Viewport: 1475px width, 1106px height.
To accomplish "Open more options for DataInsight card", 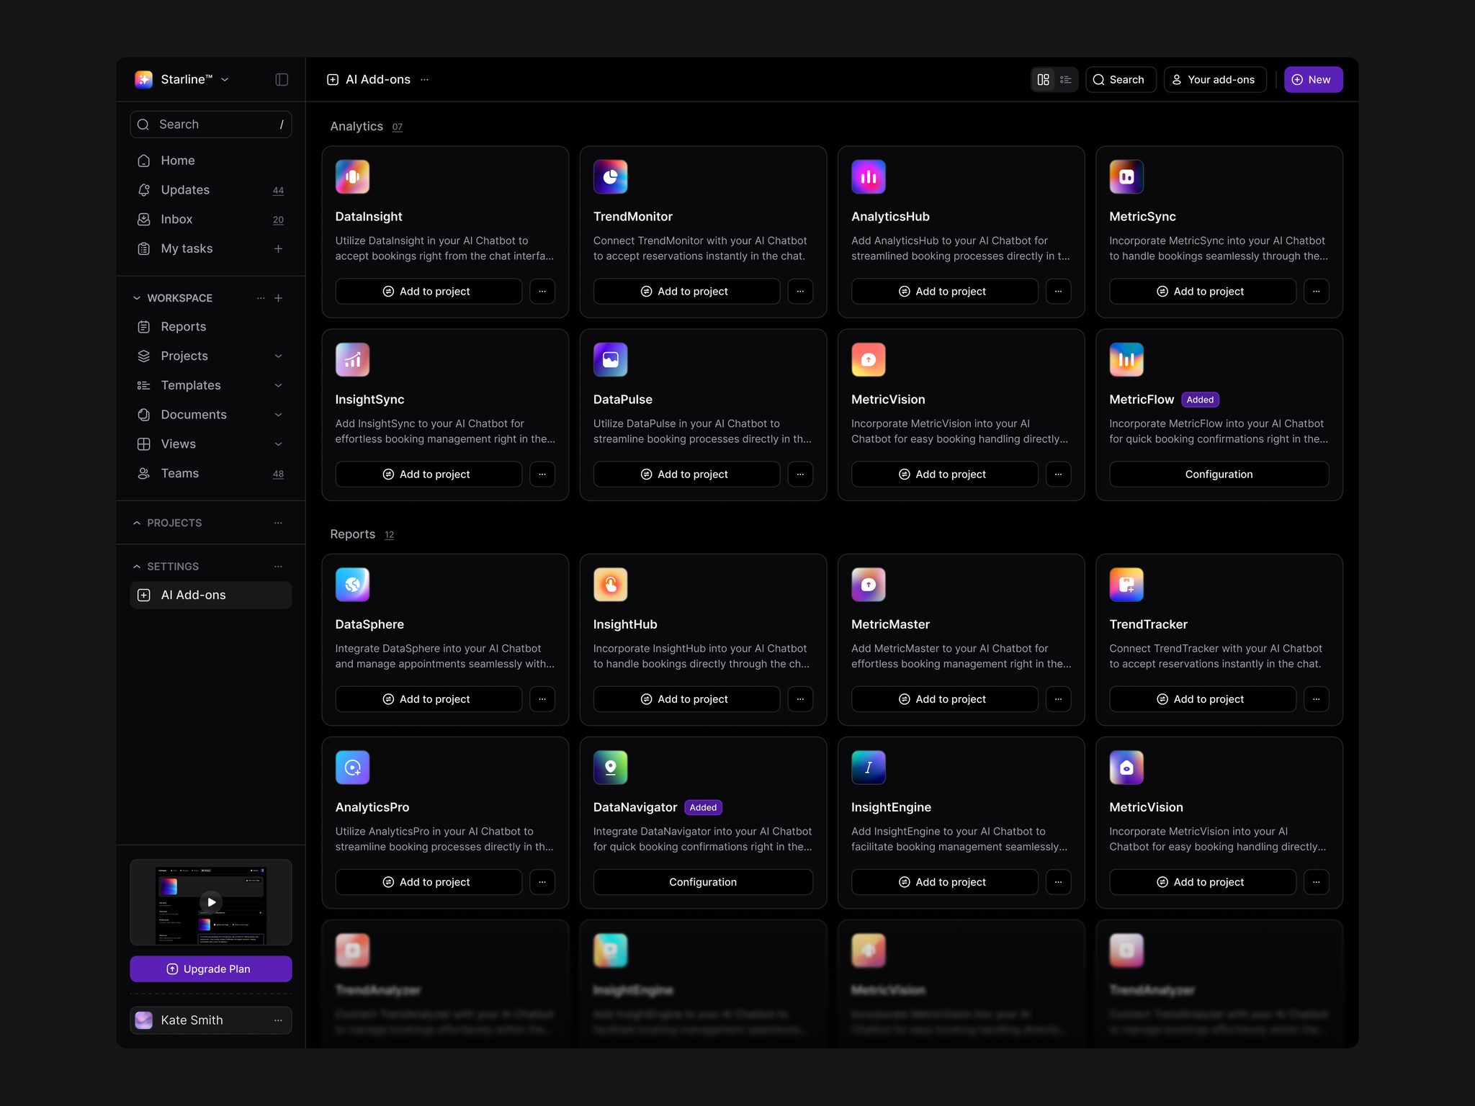I will tap(542, 291).
